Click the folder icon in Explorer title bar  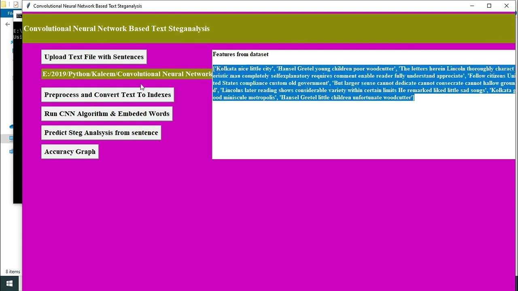[x=4, y=5]
